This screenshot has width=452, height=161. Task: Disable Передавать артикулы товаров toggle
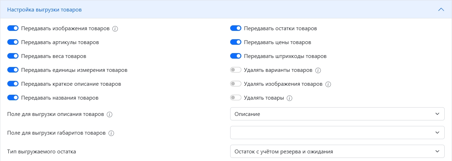(13, 42)
